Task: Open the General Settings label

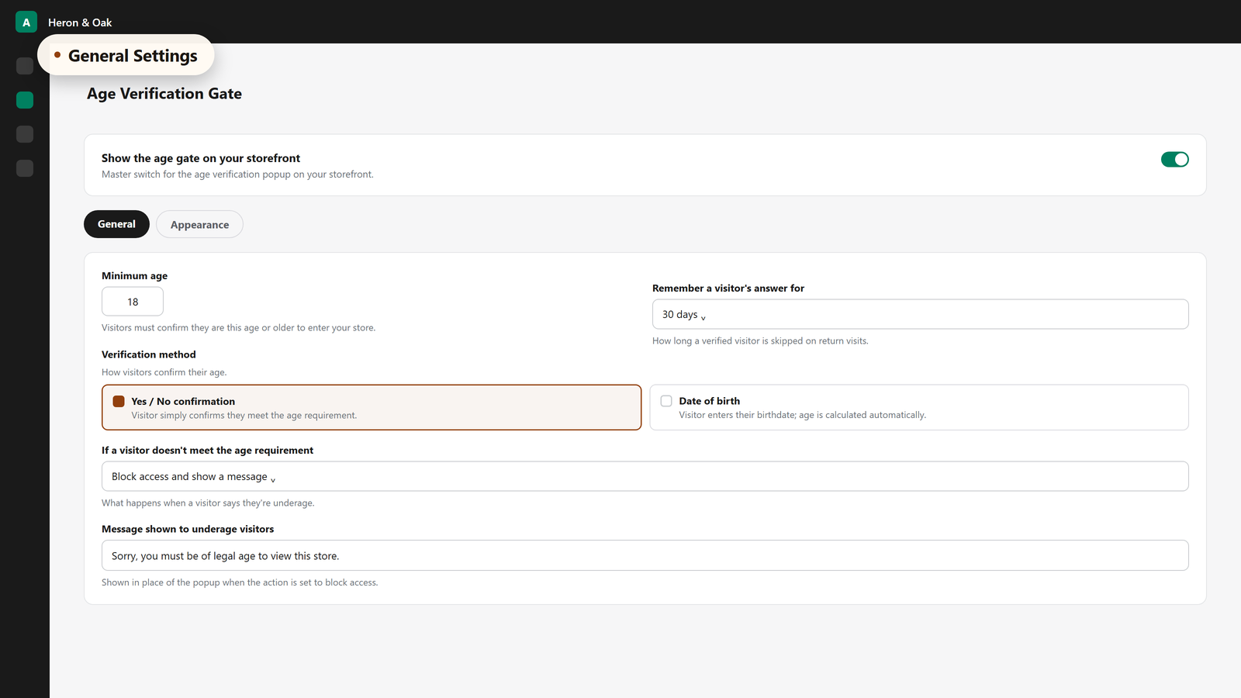Action: [x=126, y=55]
